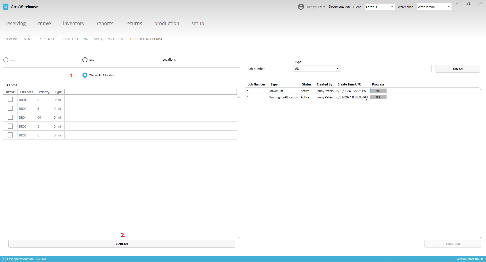
Task: Open the returns menu
Action: pyautogui.click(x=134, y=23)
